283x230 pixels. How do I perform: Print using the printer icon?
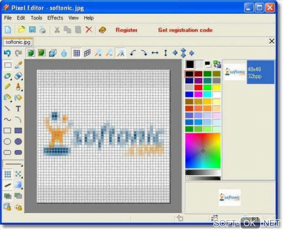43,30
